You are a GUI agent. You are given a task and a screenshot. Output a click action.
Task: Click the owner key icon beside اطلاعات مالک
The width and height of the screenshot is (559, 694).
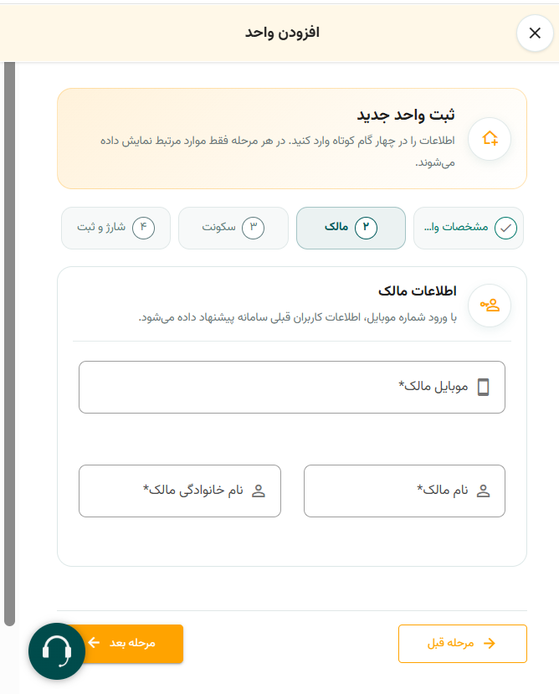coord(490,306)
